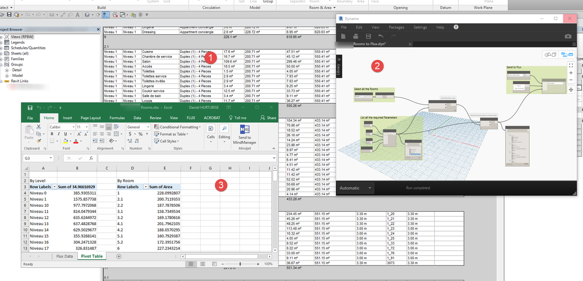Select Page Layout view in Excel status bar
This screenshot has width=583, height=281.
click(203, 264)
